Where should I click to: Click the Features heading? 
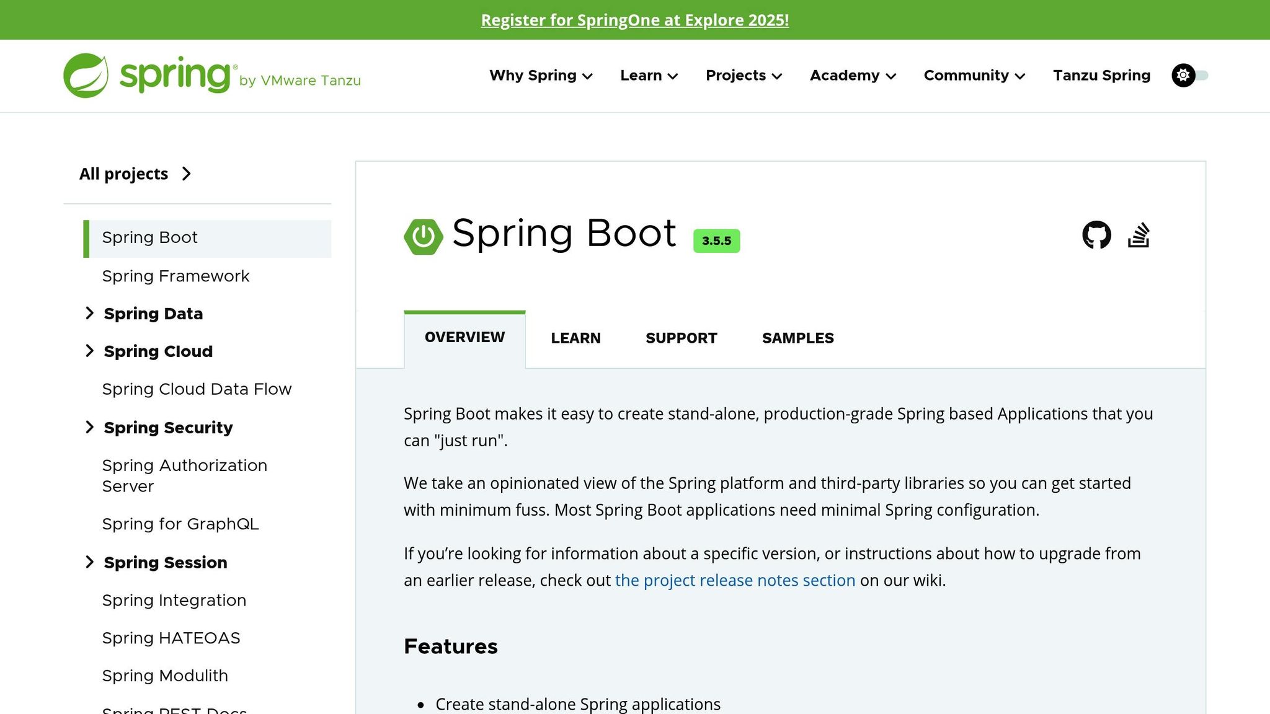click(x=450, y=646)
